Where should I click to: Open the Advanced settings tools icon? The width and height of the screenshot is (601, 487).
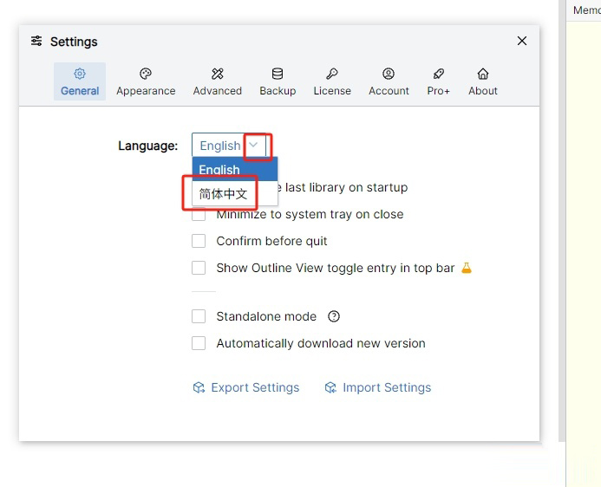(218, 75)
